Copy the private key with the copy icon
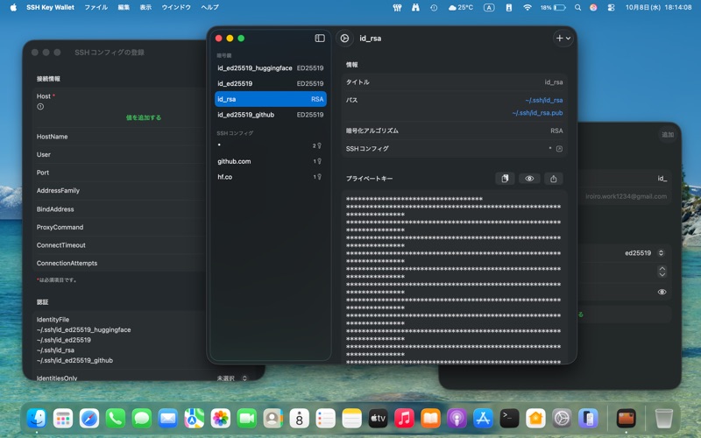This screenshot has width=701, height=438. tap(505, 179)
